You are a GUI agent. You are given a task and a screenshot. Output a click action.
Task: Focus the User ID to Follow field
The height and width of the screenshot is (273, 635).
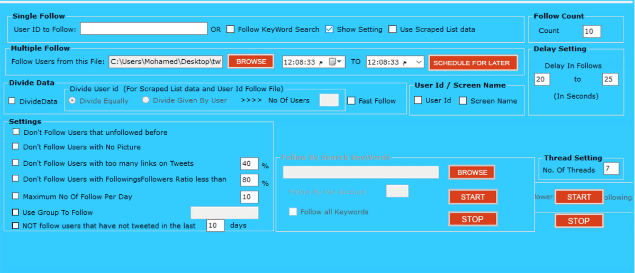pos(143,29)
